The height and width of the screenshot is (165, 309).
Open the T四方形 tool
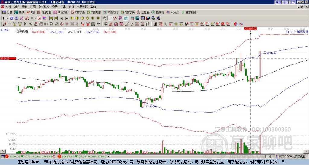pyautogui.click(x=94, y=12)
